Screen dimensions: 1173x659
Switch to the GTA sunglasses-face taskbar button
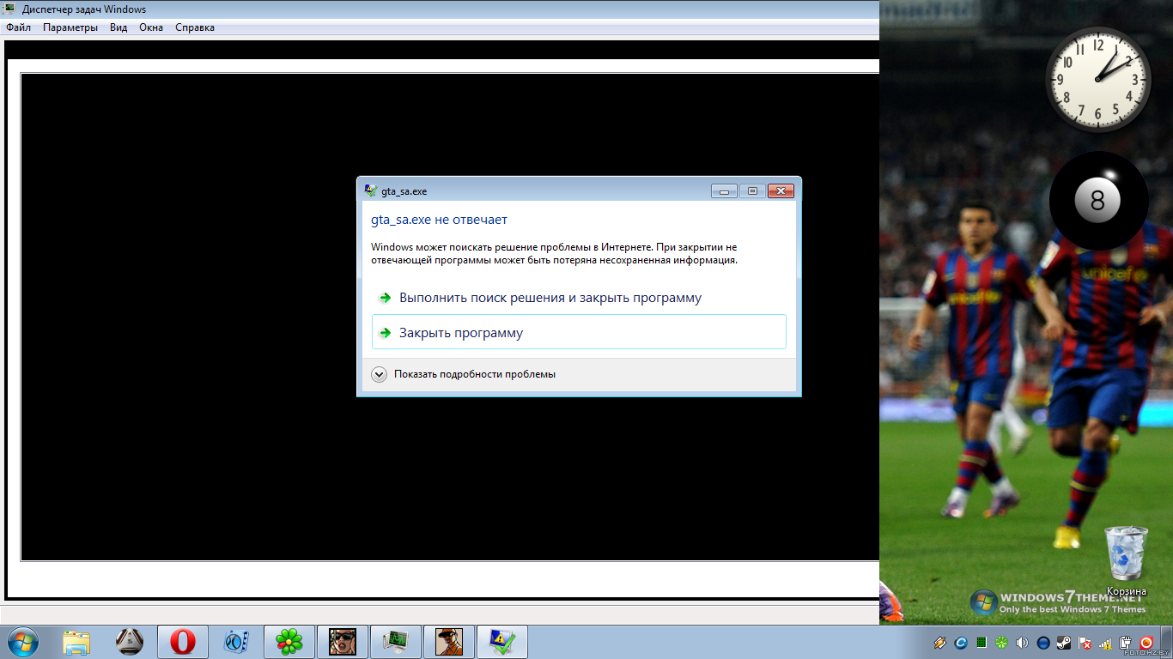tap(343, 642)
